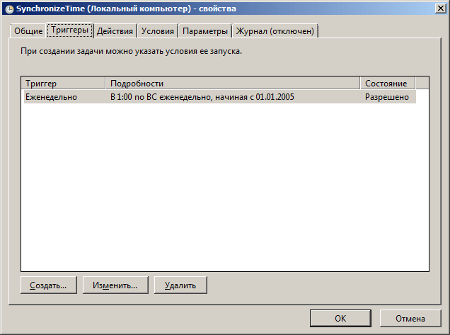Close the SynchronizeTime properties dialog
The width and height of the screenshot is (450, 335).
click(440, 8)
